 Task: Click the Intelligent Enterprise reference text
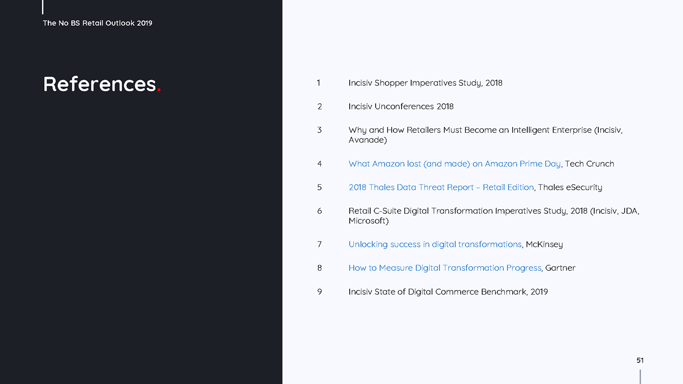485,135
